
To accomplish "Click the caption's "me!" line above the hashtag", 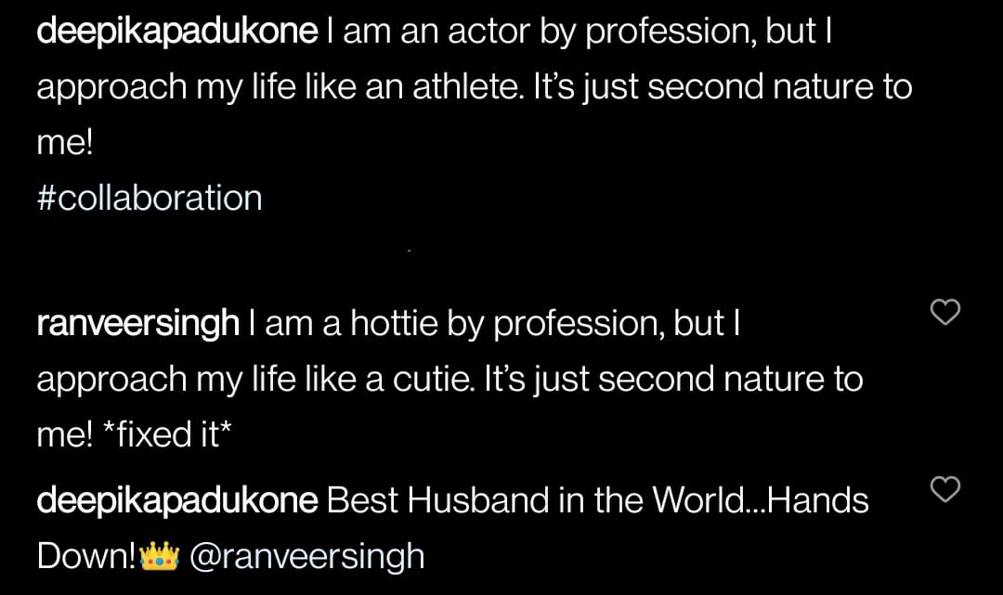I will [65, 144].
